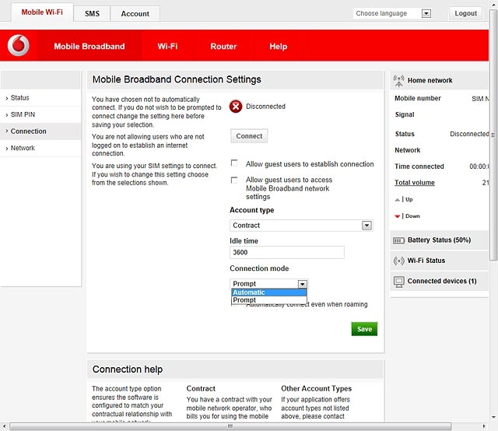Click the Connection help heading
Viewport: 498px width, 431px height.
coord(128,370)
